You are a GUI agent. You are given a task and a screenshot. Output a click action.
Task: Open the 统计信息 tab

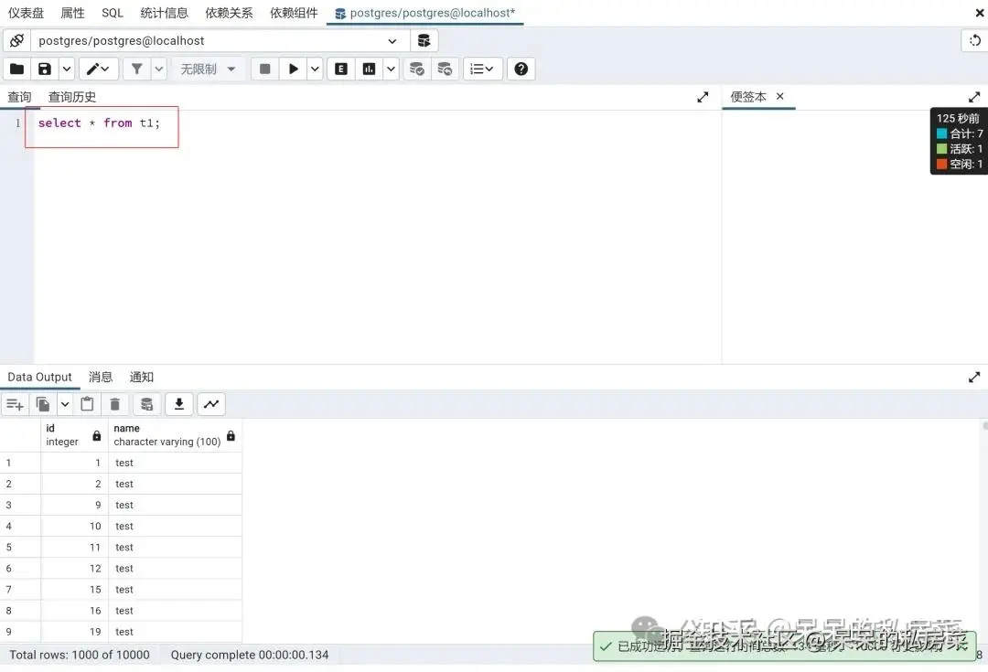[x=164, y=13]
